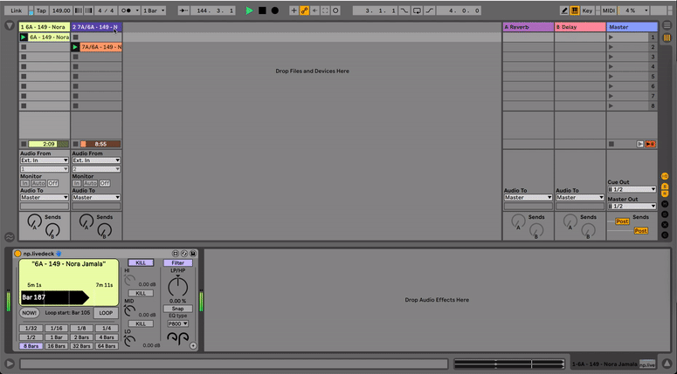Click the Session Record circle icon
The height and width of the screenshot is (374, 677).
click(335, 10)
